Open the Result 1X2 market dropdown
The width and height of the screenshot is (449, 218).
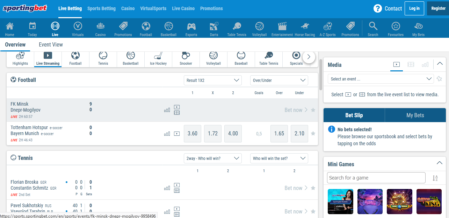click(x=213, y=80)
